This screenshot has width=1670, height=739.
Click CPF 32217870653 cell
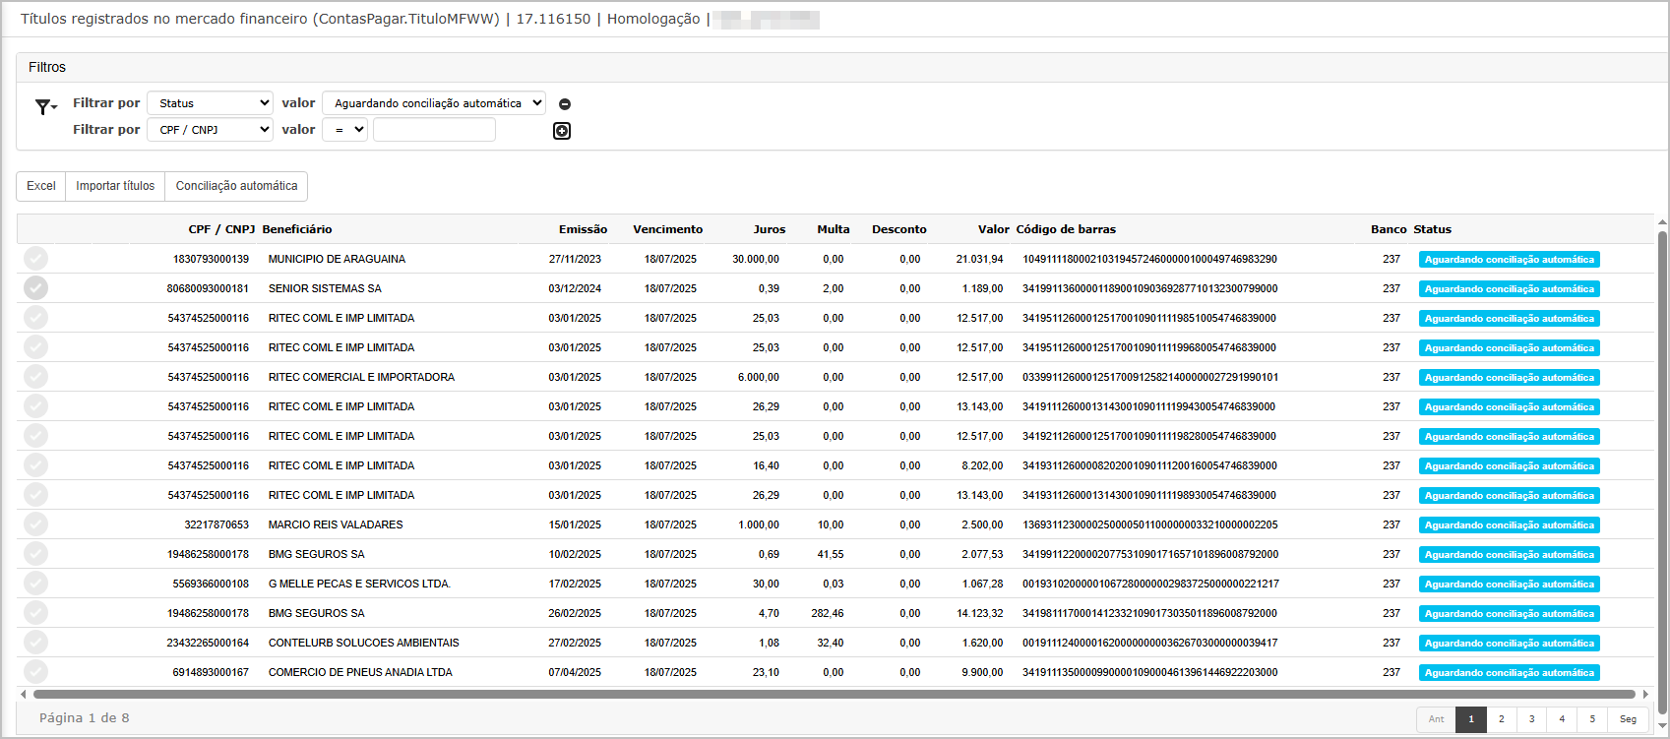point(216,525)
